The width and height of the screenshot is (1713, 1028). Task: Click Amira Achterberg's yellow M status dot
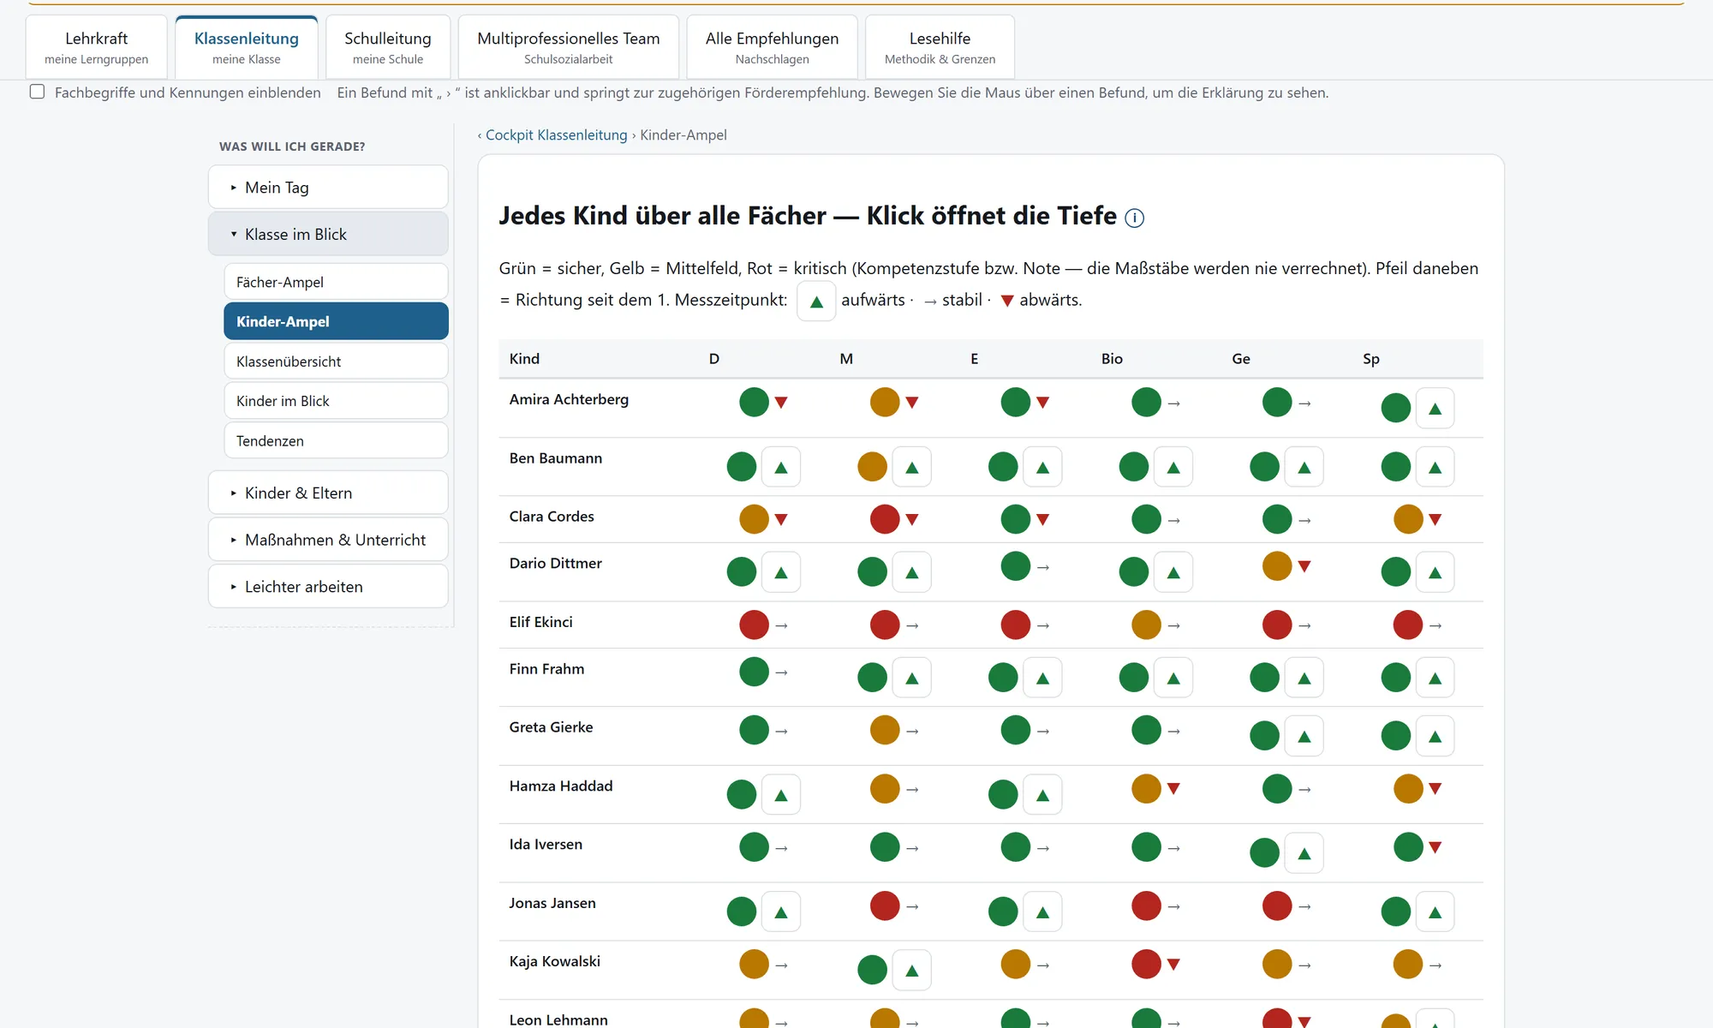(885, 402)
